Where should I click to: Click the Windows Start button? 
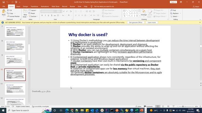click(3, 110)
